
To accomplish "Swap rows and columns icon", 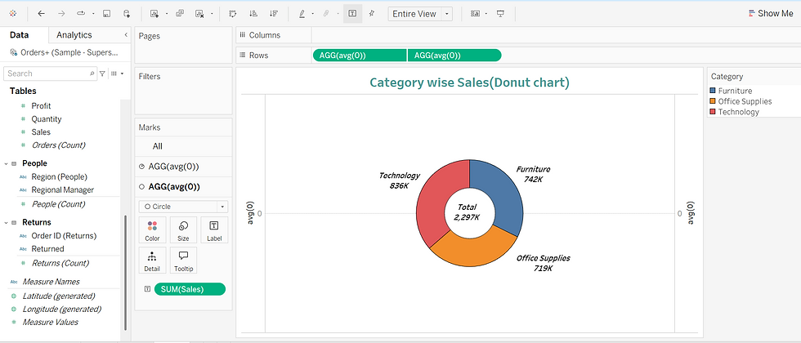I will point(233,14).
